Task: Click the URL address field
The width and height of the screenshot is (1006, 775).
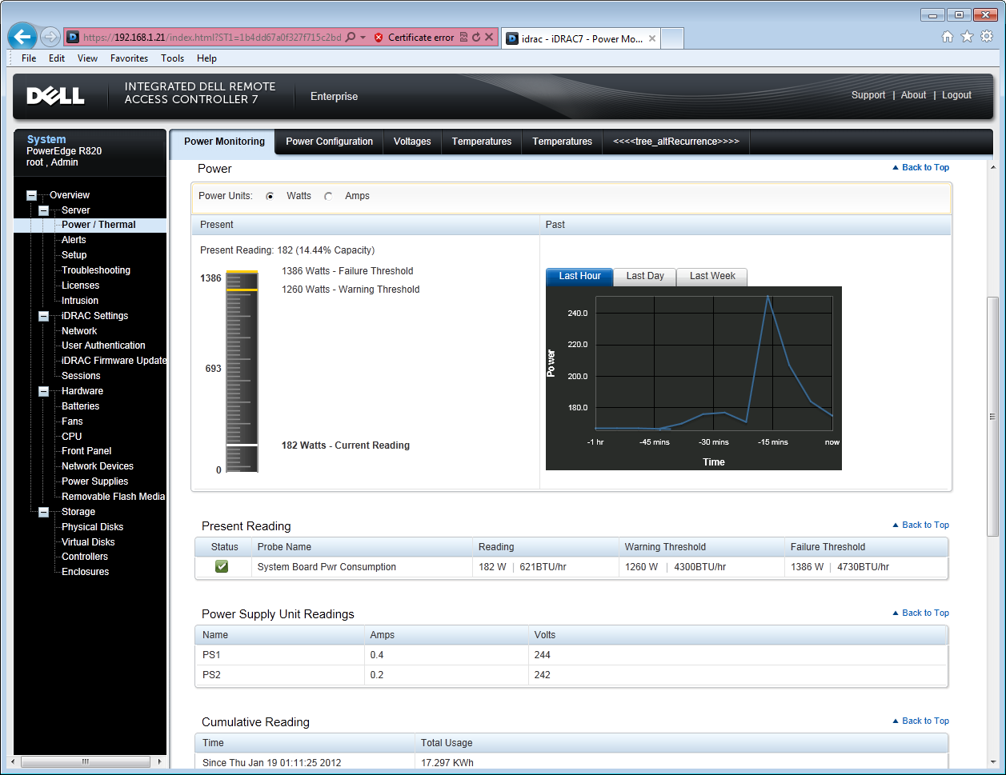Action: tap(212, 38)
